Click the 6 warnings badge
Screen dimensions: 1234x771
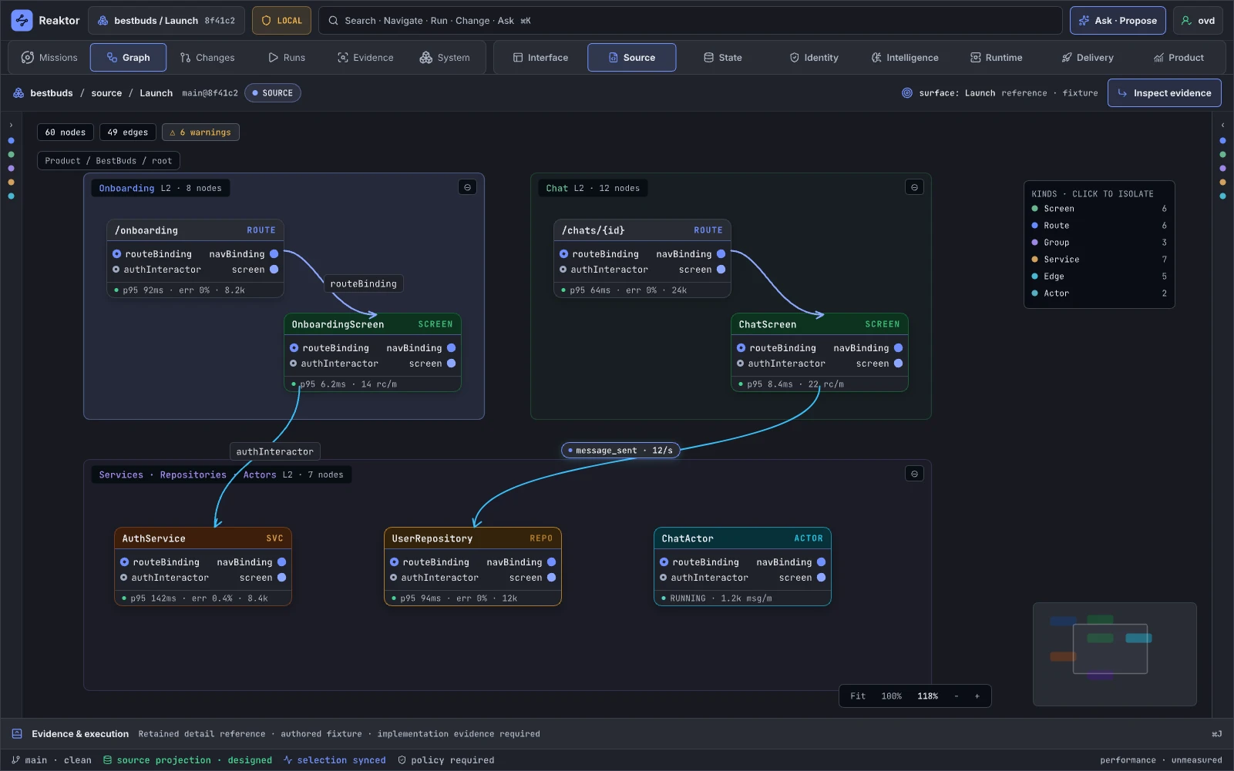(x=200, y=132)
